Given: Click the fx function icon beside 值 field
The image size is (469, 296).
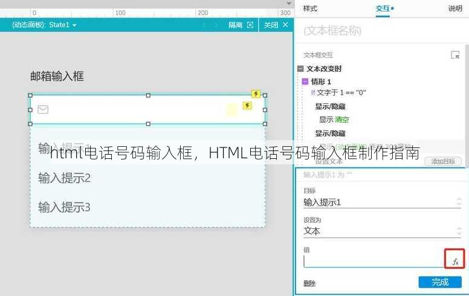Looking at the screenshot, I should tap(455, 262).
